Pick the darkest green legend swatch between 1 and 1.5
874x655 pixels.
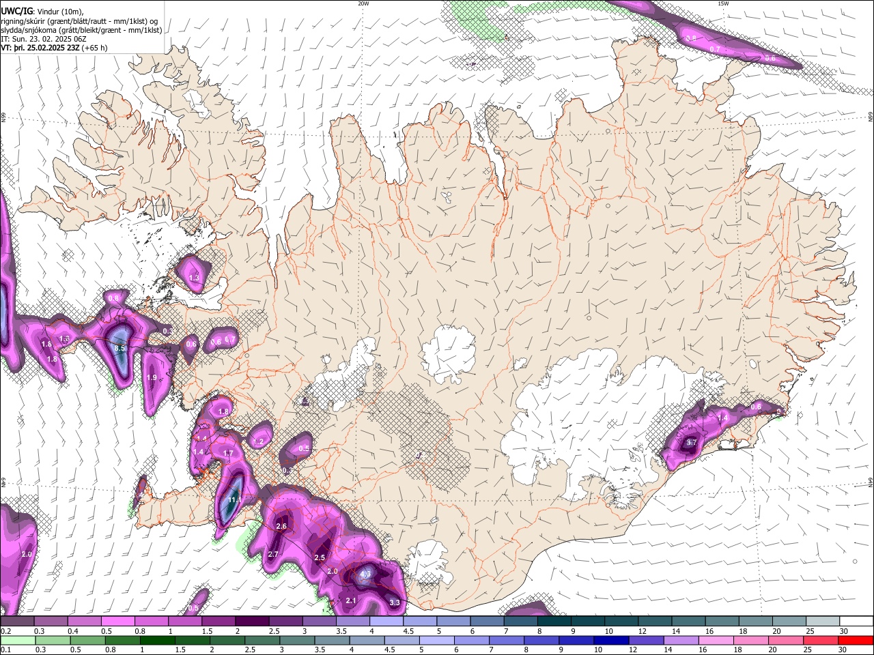tap(158, 640)
